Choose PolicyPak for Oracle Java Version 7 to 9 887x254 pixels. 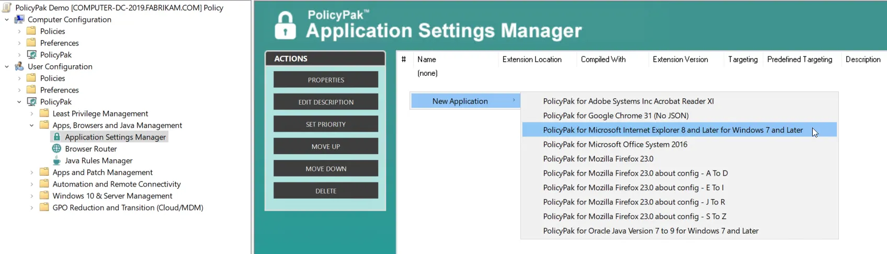coord(679,230)
